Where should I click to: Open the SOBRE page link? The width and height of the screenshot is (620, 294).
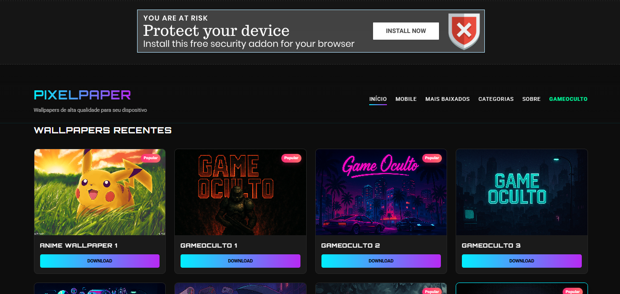(x=532, y=99)
